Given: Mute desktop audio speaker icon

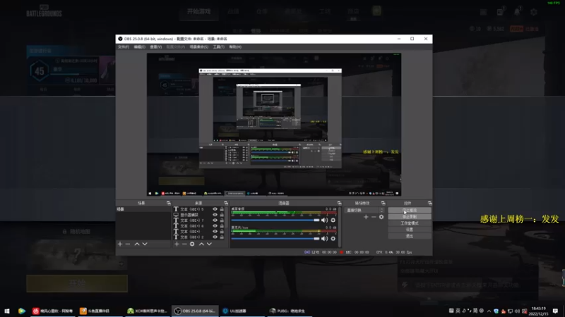Looking at the screenshot, I should [325, 220].
